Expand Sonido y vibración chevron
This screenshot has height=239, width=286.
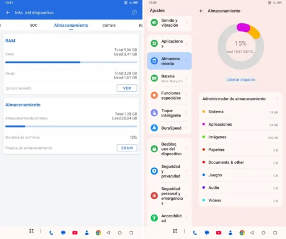coord(186,23)
